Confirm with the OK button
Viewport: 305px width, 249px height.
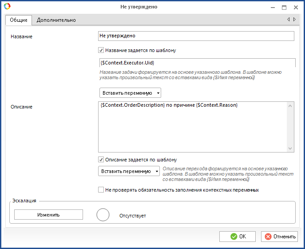pos(238,237)
